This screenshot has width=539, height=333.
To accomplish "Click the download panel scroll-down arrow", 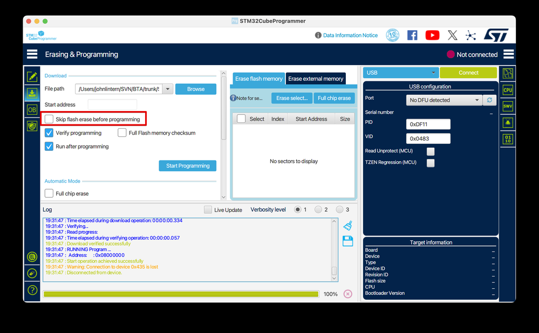I will click(223, 197).
